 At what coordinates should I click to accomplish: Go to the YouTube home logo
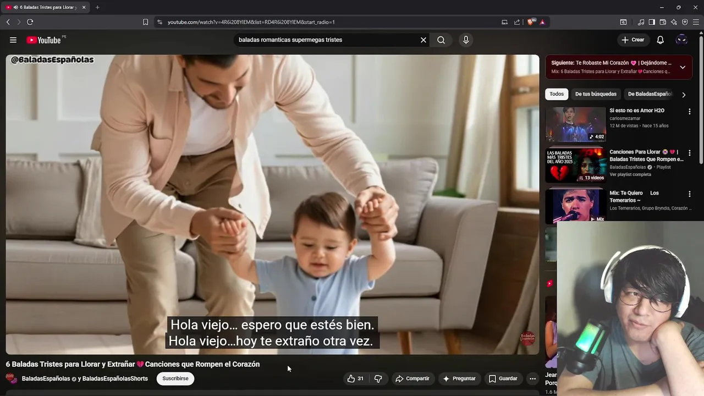(43, 40)
